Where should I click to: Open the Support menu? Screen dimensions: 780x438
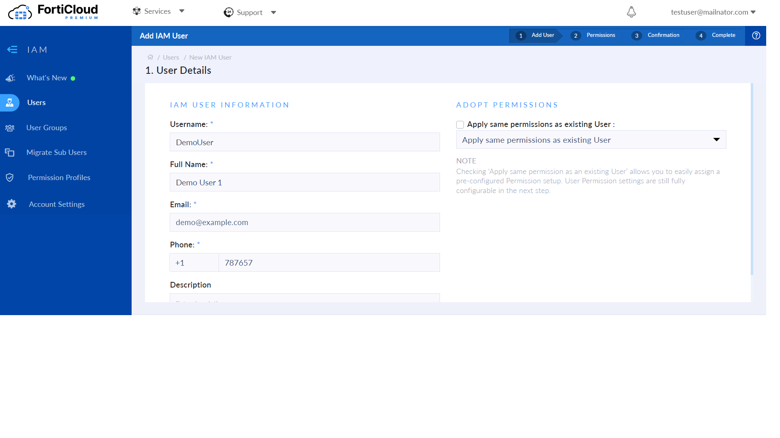[x=250, y=12]
